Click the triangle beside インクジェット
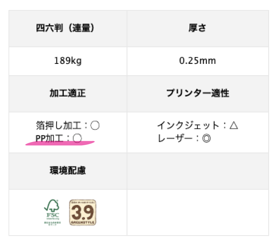 234,125
